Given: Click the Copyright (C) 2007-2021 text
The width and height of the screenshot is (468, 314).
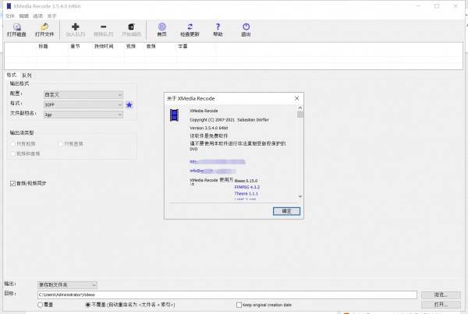Looking at the screenshot, I should (212, 120).
